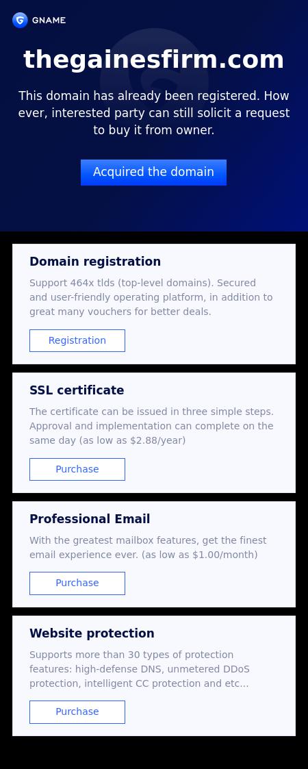Viewport: 308px width, 769px height.
Task: Click the 464x tlds description text
Action: coord(151,297)
